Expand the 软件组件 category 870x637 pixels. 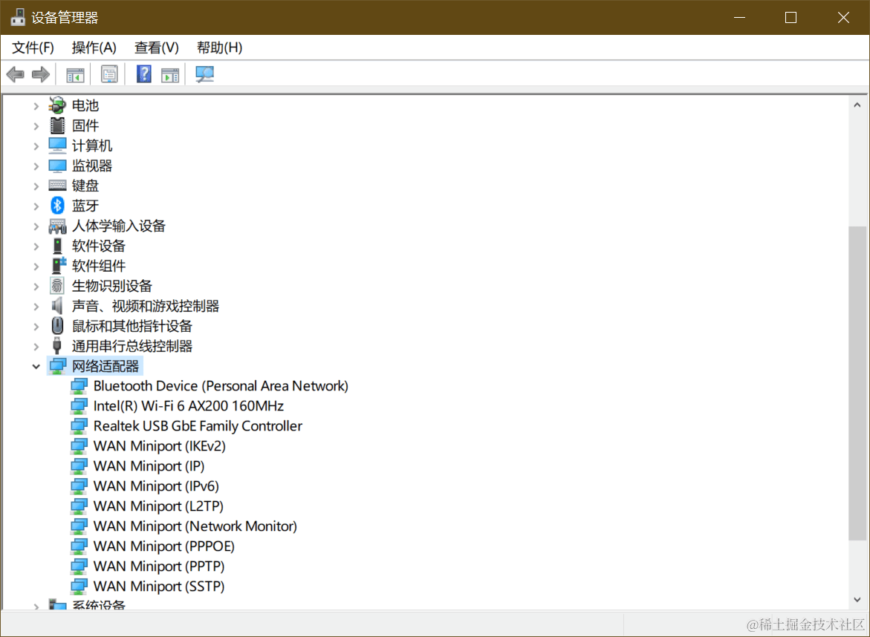click(x=36, y=266)
